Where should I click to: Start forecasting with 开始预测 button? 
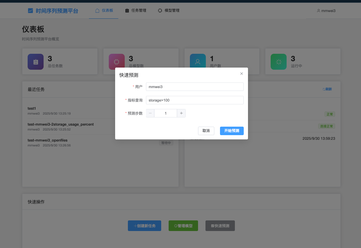[232, 131]
